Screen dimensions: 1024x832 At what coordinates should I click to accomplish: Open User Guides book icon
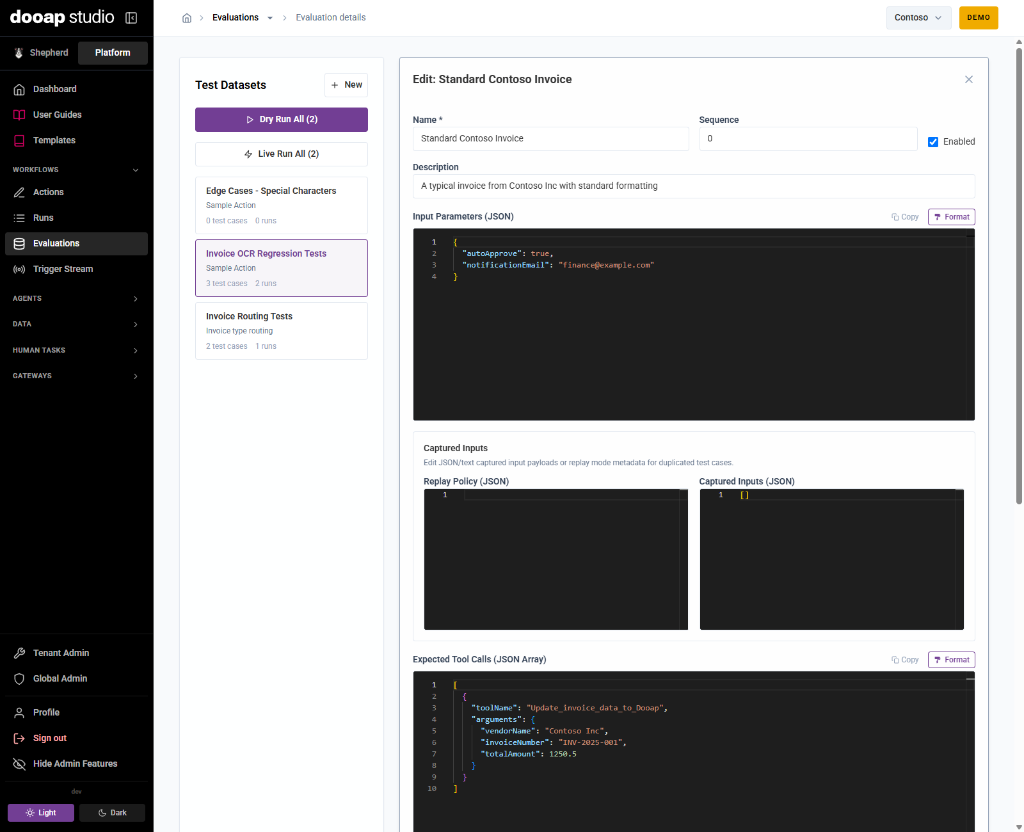pyautogui.click(x=19, y=115)
